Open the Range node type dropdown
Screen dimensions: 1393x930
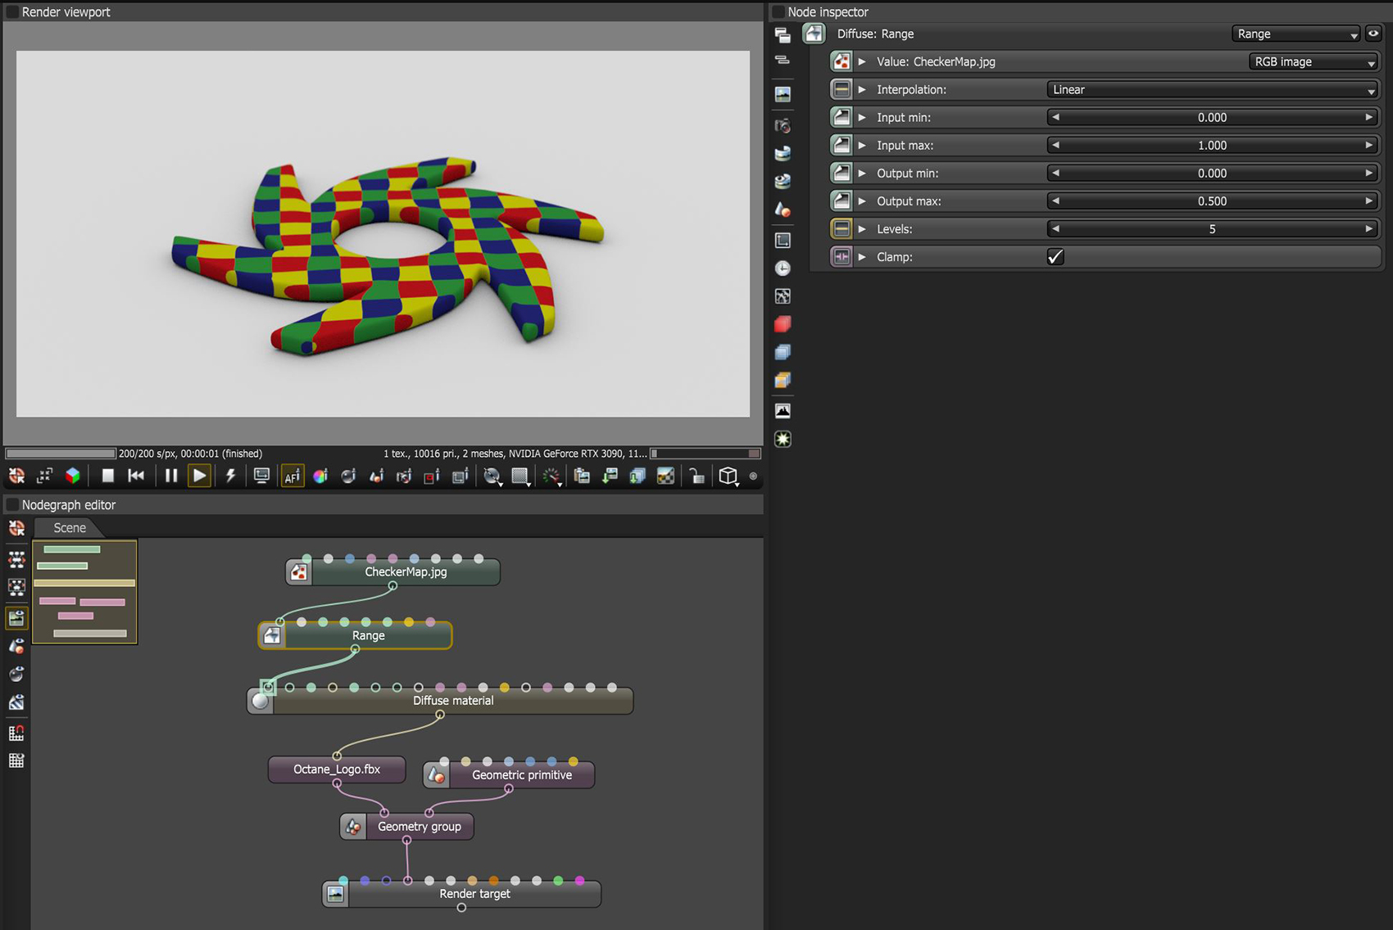(1295, 34)
